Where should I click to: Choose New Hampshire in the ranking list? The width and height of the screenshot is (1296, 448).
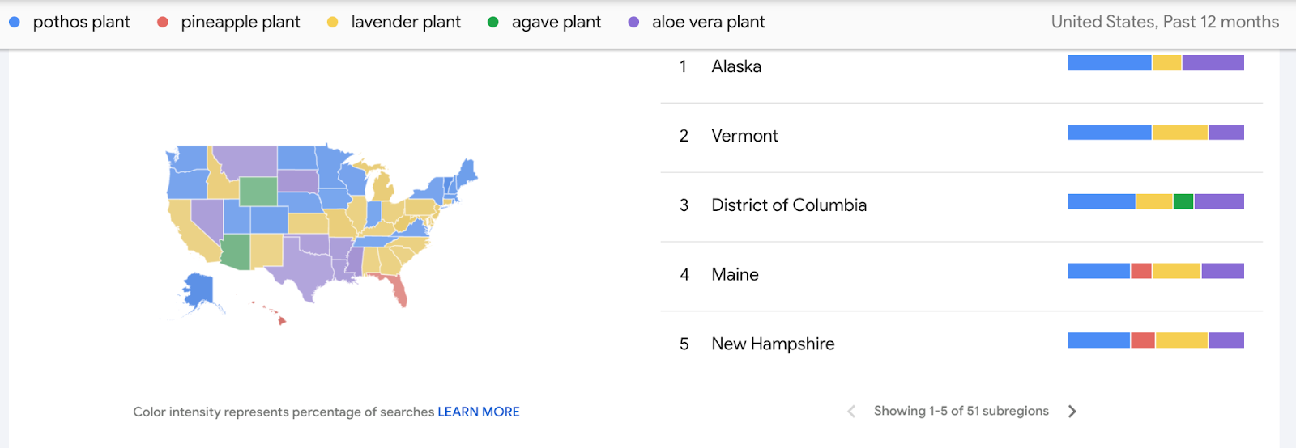[961, 345]
